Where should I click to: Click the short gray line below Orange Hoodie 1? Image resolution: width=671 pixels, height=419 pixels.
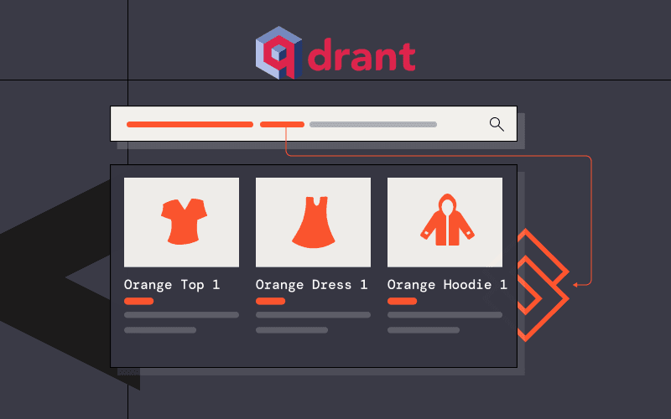click(423, 330)
